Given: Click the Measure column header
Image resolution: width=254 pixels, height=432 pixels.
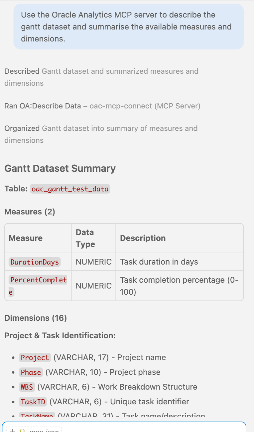Looking at the screenshot, I should click(26, 238).
